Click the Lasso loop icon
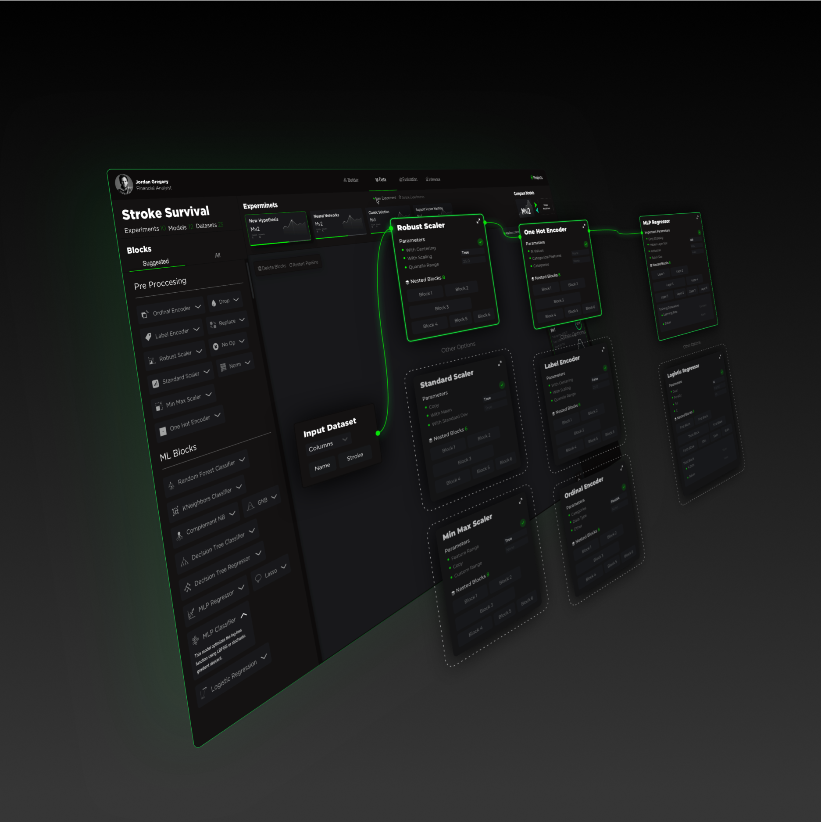This screenshot has height=822, width=821. [x=258, y=578]
